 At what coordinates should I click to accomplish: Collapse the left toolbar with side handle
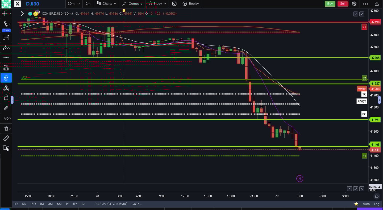pyautogui.click(x=12, y=100)
